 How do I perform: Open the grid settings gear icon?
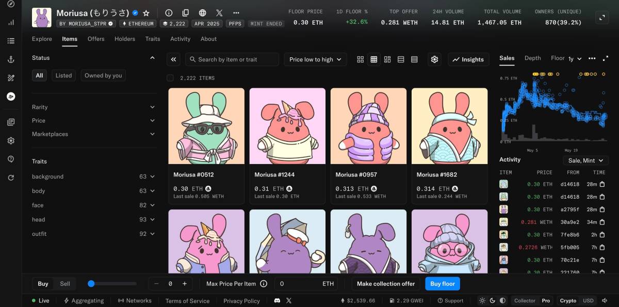[434, 59]
